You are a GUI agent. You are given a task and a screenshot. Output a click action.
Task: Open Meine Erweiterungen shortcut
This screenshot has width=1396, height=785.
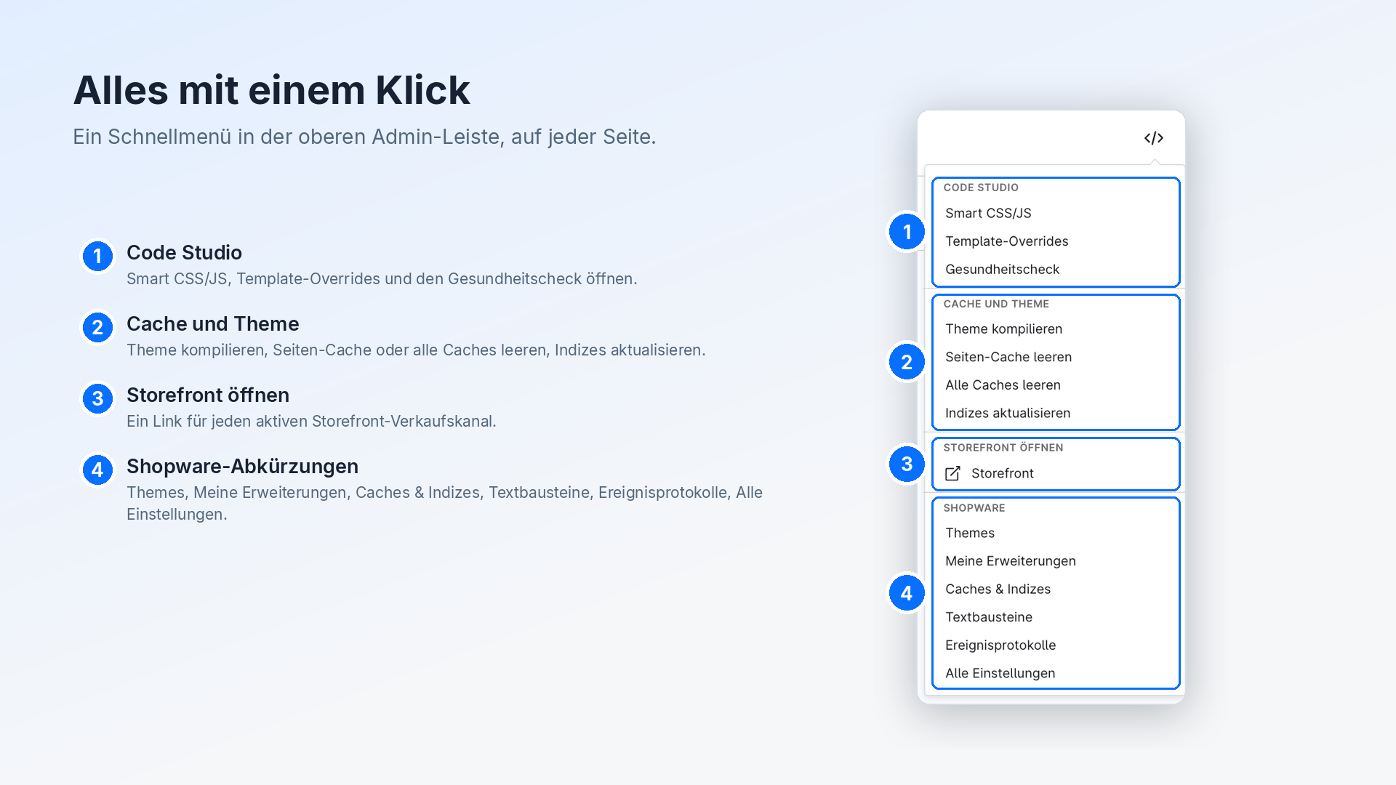click(1010, 561)
